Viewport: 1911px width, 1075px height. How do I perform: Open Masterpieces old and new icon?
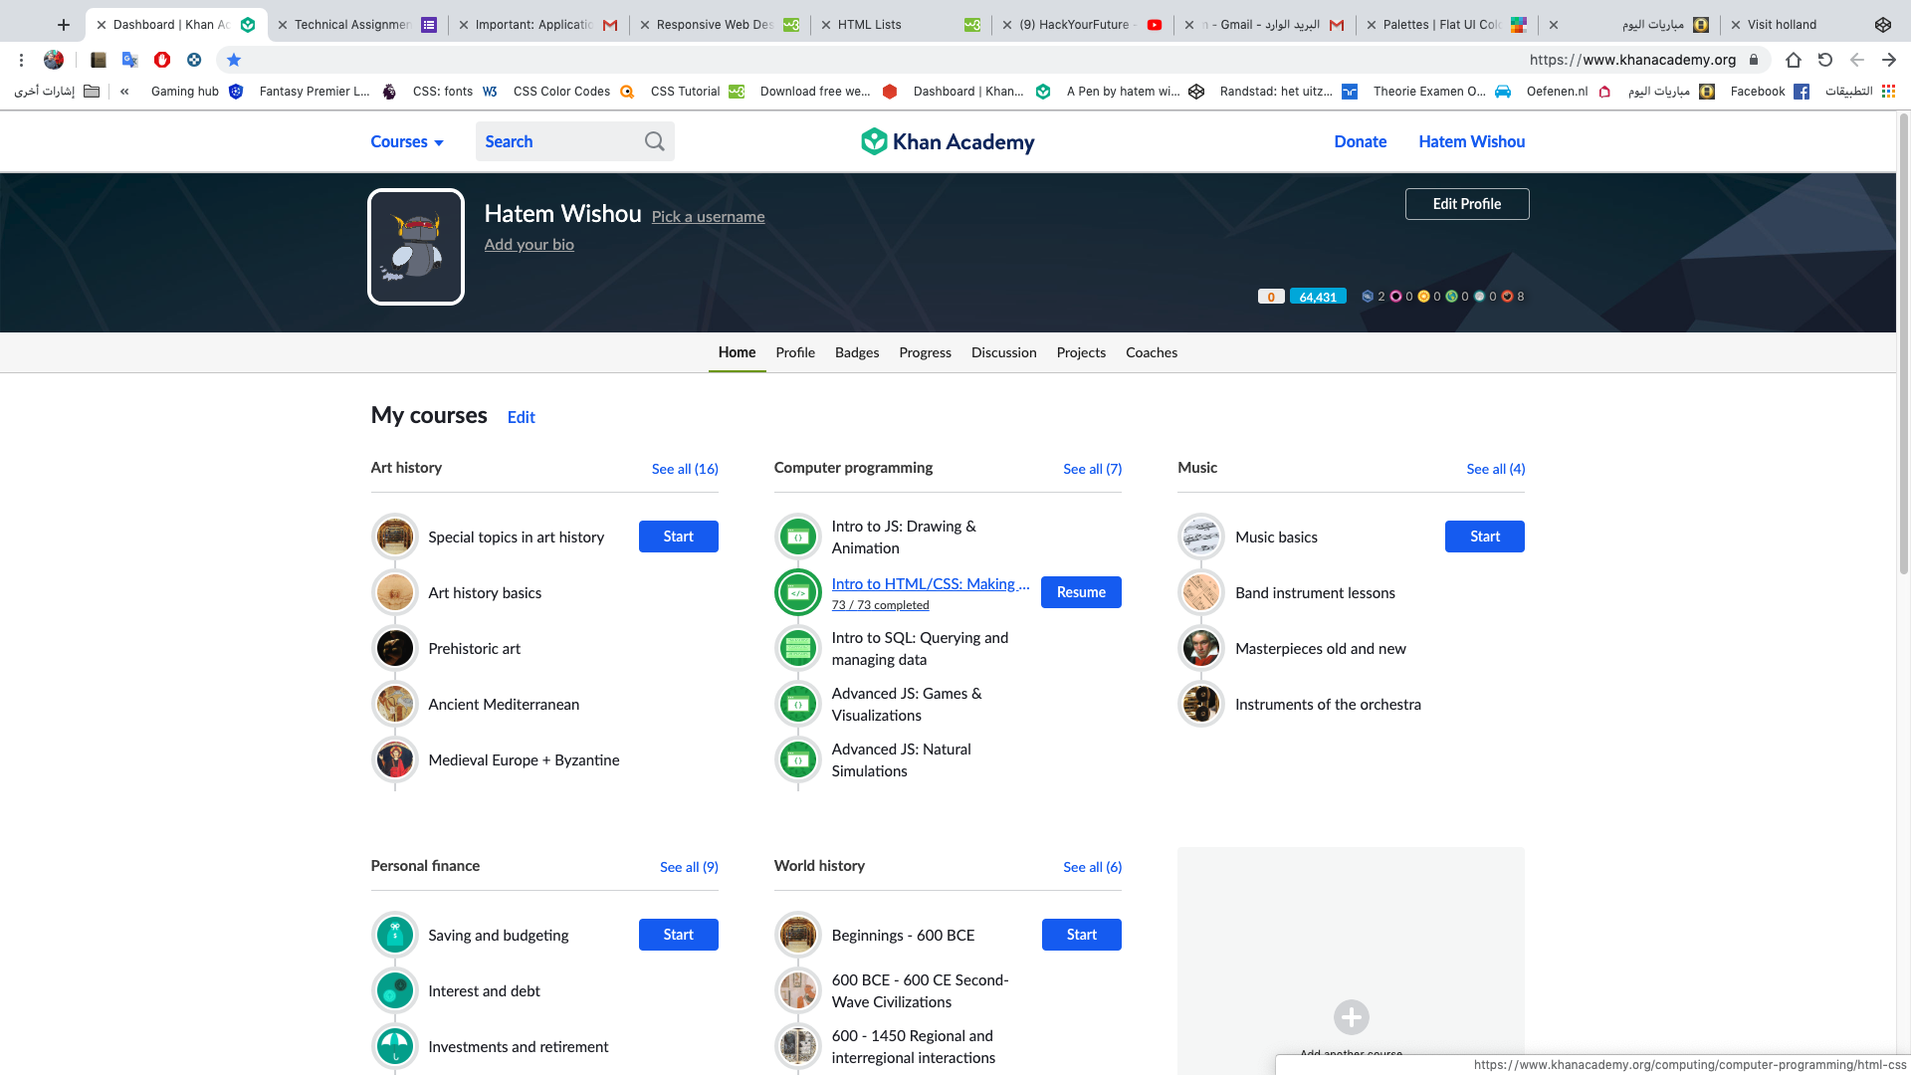click(x=1201, y=648)
